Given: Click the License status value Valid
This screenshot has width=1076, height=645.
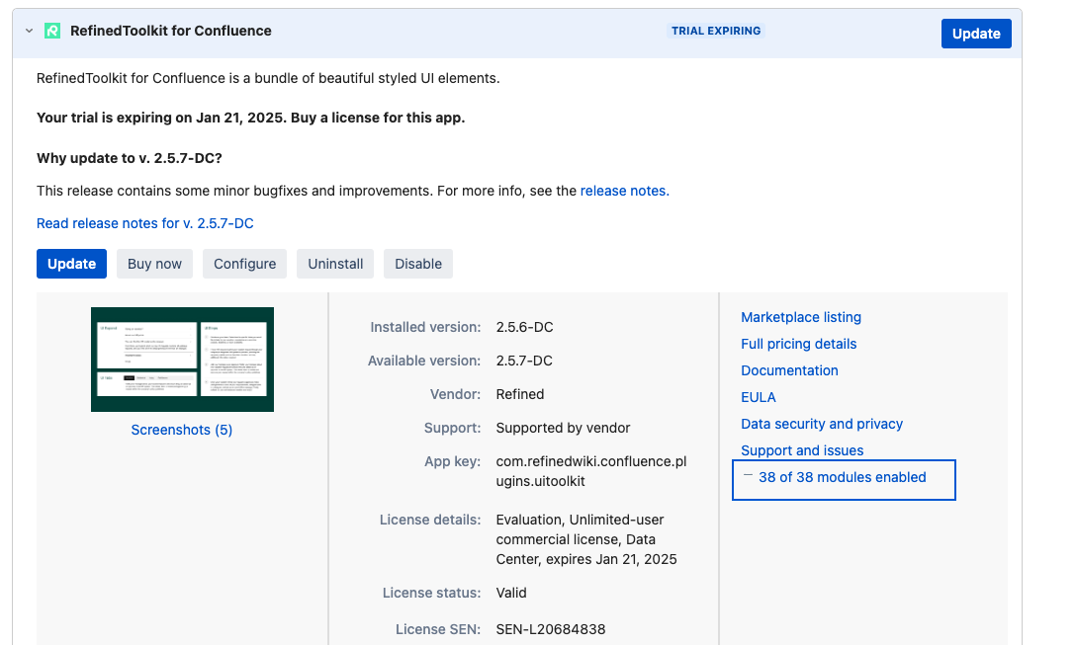Looking at the screenshot, I should 511,593.
